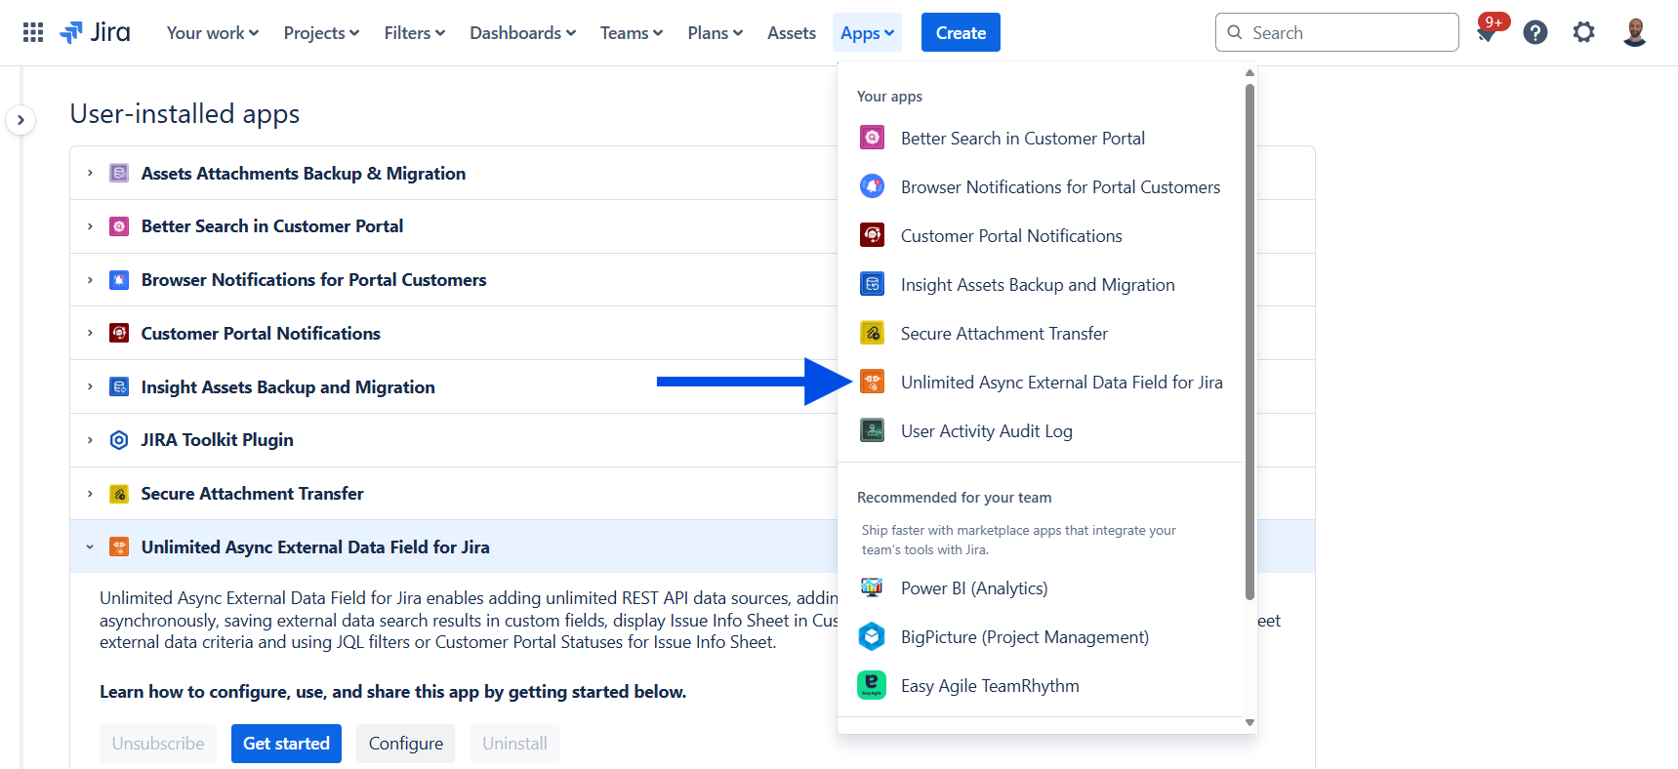The width and height of the screenshot is (1678, 769).
Task: Open the user profile avatar
Action: click(1635, 32)
